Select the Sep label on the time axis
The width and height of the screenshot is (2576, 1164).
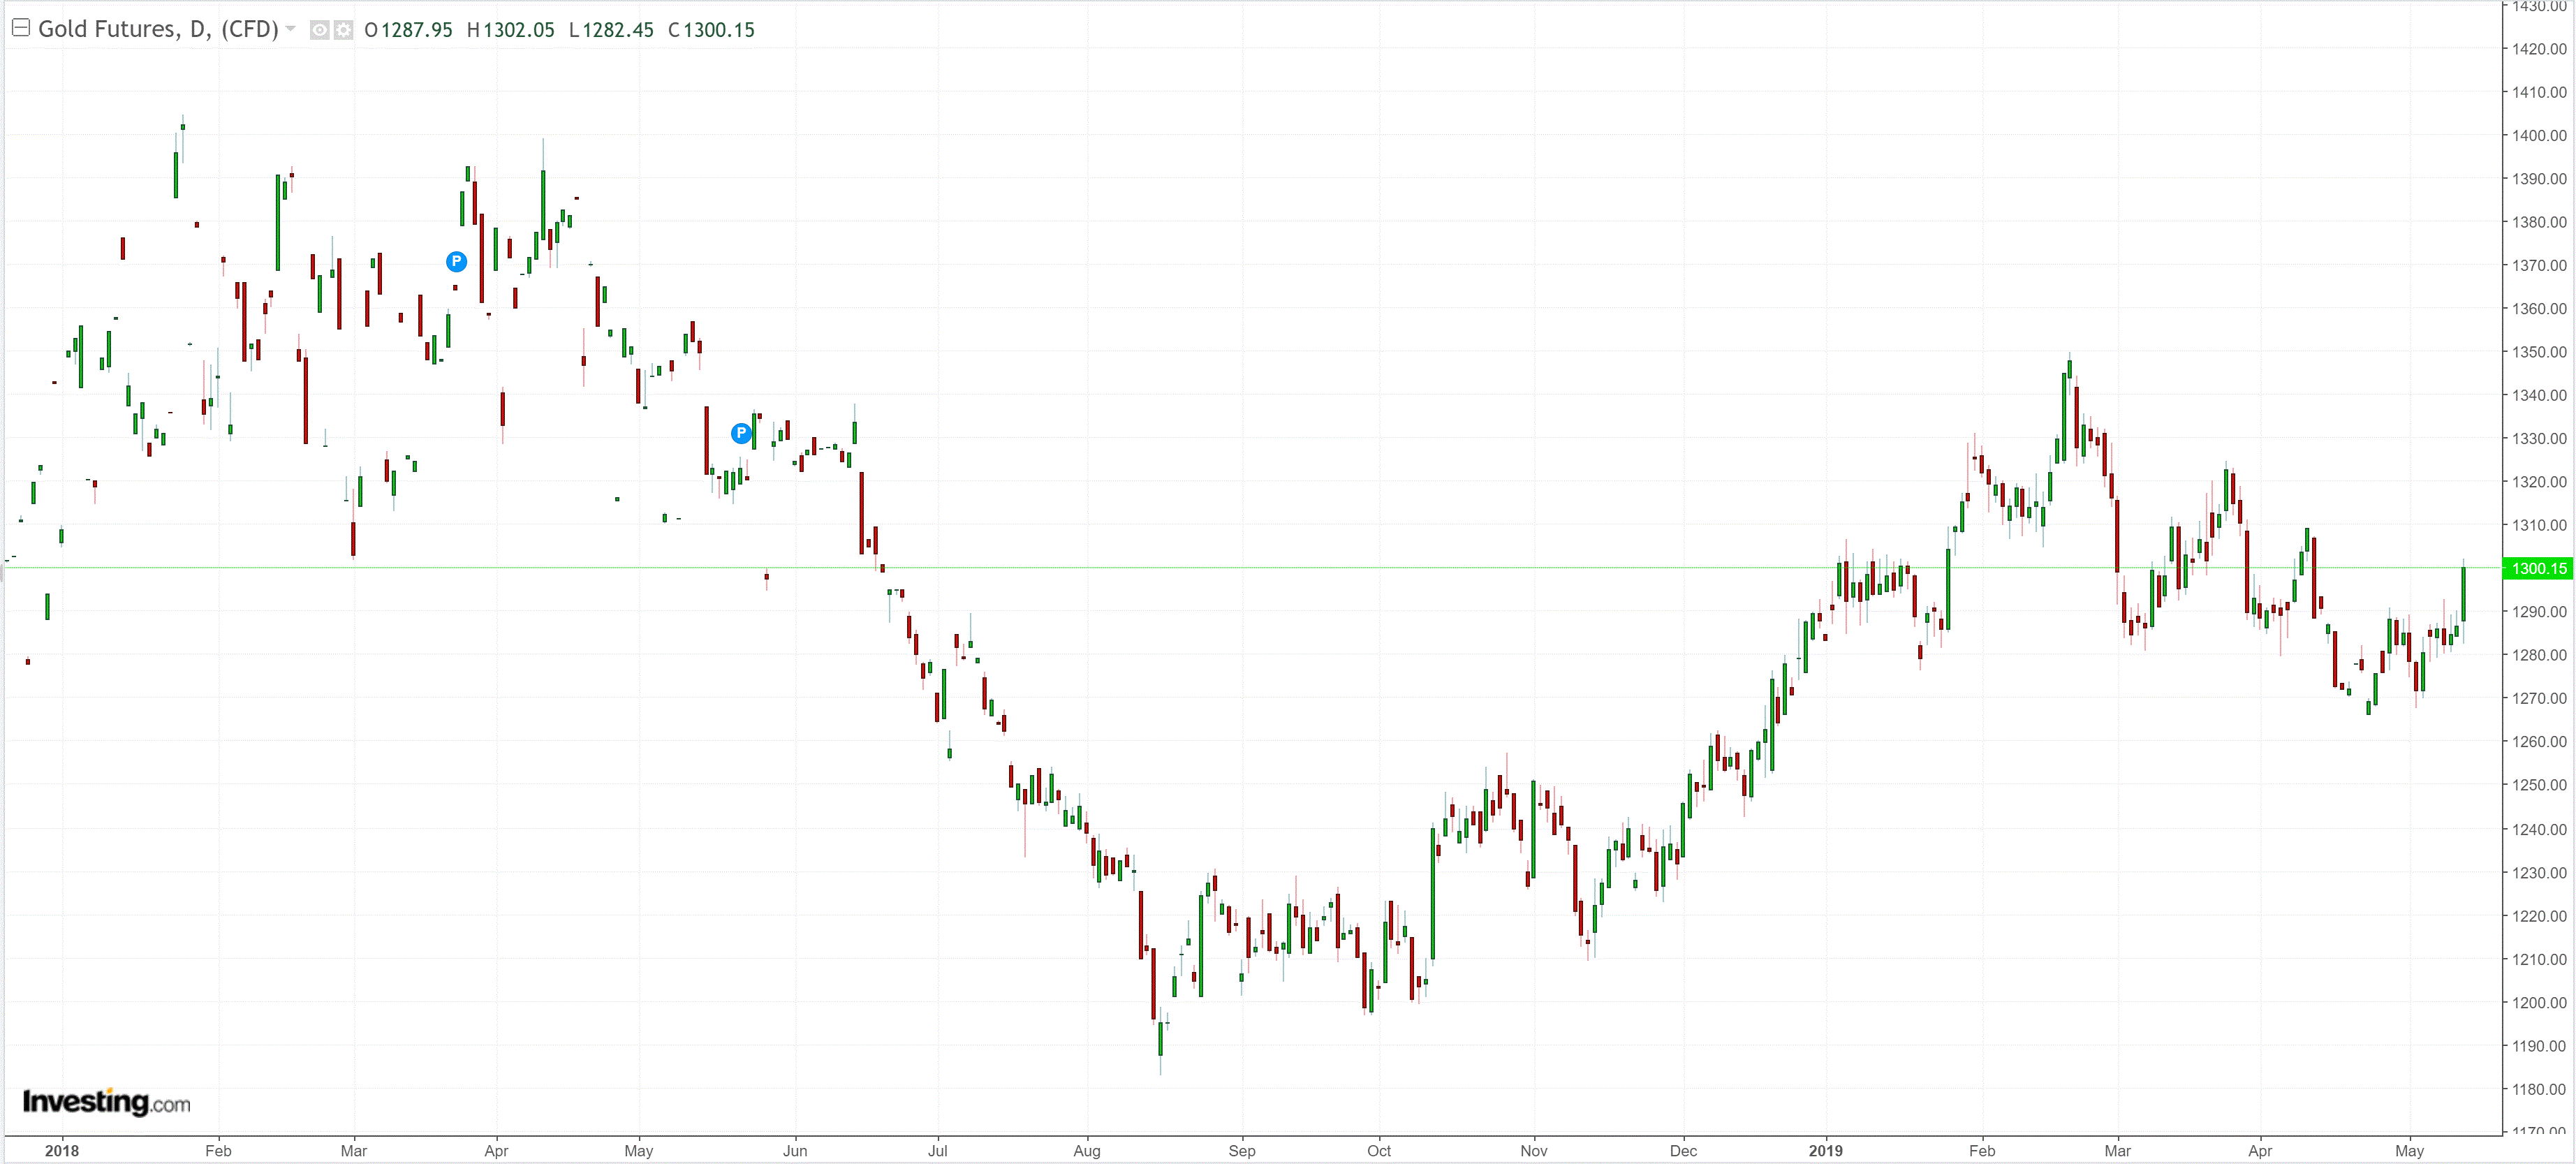coord(1241,1150)
